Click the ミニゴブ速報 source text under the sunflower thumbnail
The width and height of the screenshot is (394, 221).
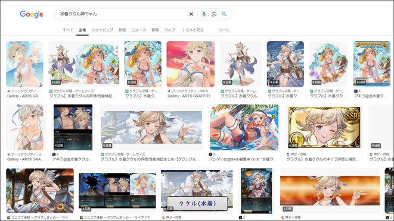click(40, 218)
